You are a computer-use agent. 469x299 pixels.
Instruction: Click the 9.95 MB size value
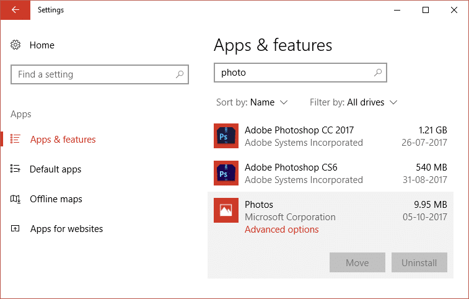coord(431,205)
